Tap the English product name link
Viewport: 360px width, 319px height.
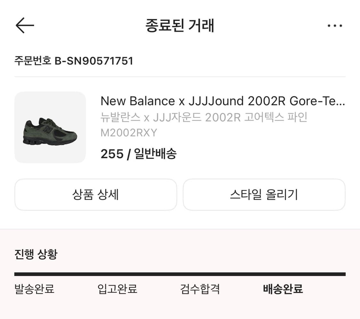[223, 101]
